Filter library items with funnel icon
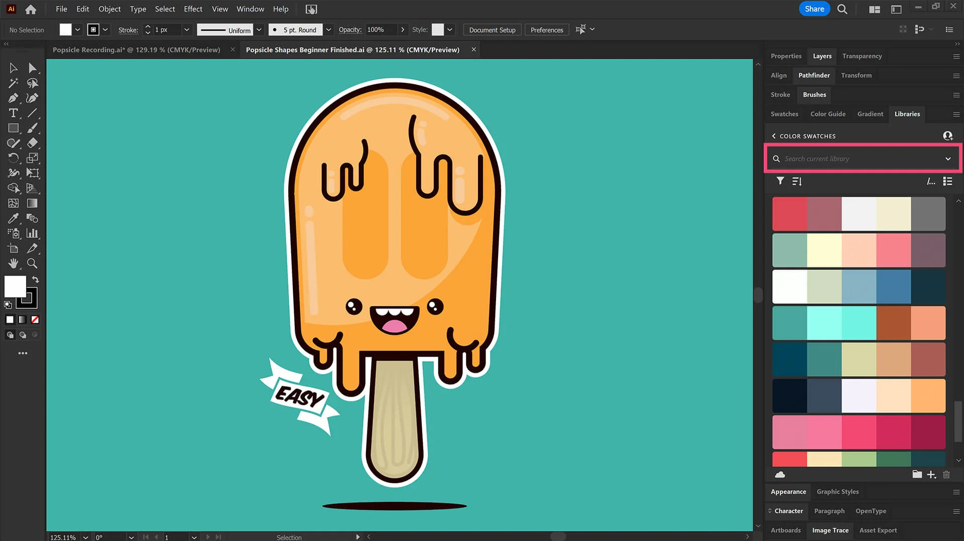Screen dimensions: 964x541 pyautogui.click(x=780, y=181)
